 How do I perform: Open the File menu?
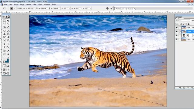[x=5, y=5]
